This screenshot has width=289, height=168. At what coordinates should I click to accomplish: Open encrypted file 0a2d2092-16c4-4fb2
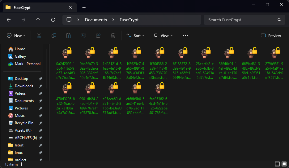(x=66, y=63)
